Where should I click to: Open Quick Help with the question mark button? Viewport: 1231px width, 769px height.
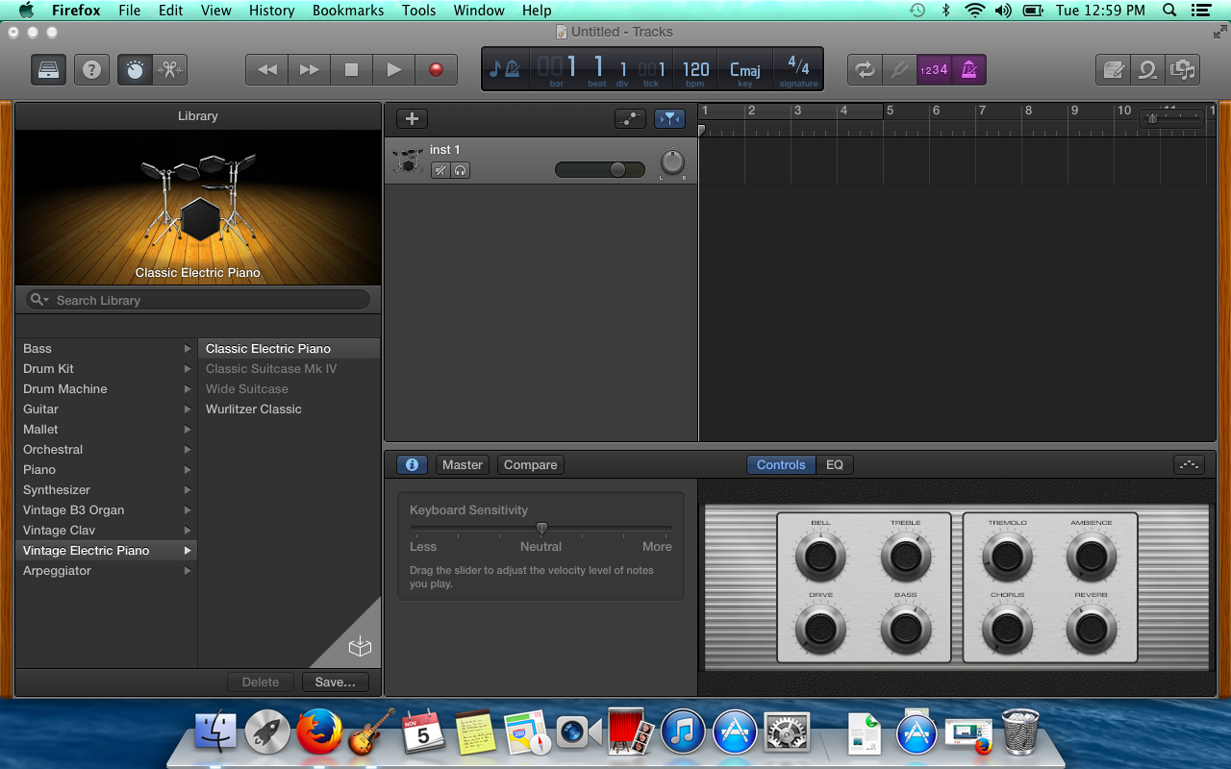[x=91, y=70]
